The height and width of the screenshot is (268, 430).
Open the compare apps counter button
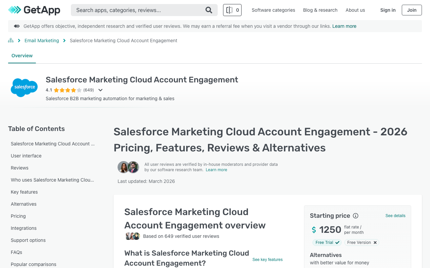232,10
